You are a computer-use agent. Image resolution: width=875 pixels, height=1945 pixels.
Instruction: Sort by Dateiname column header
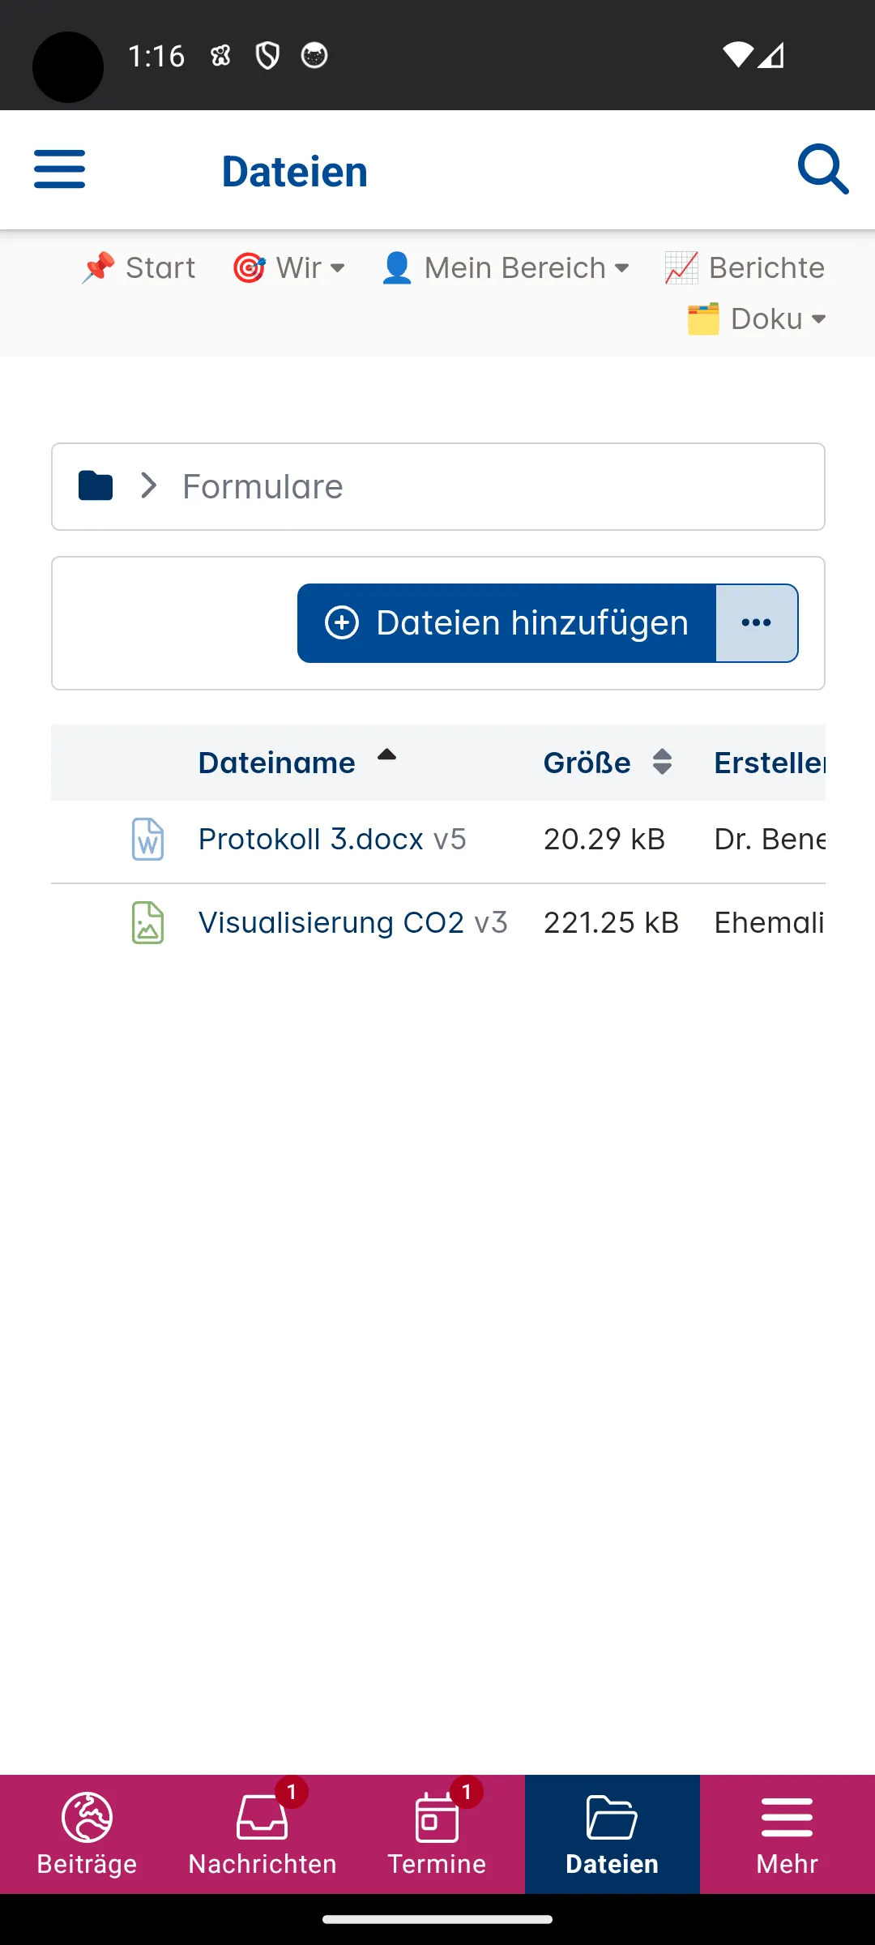(297, 763)
